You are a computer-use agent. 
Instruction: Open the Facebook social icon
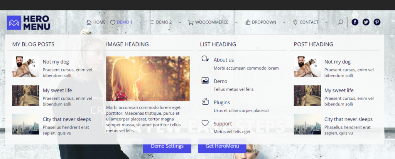pyautogui.click(x=355, y=22)
